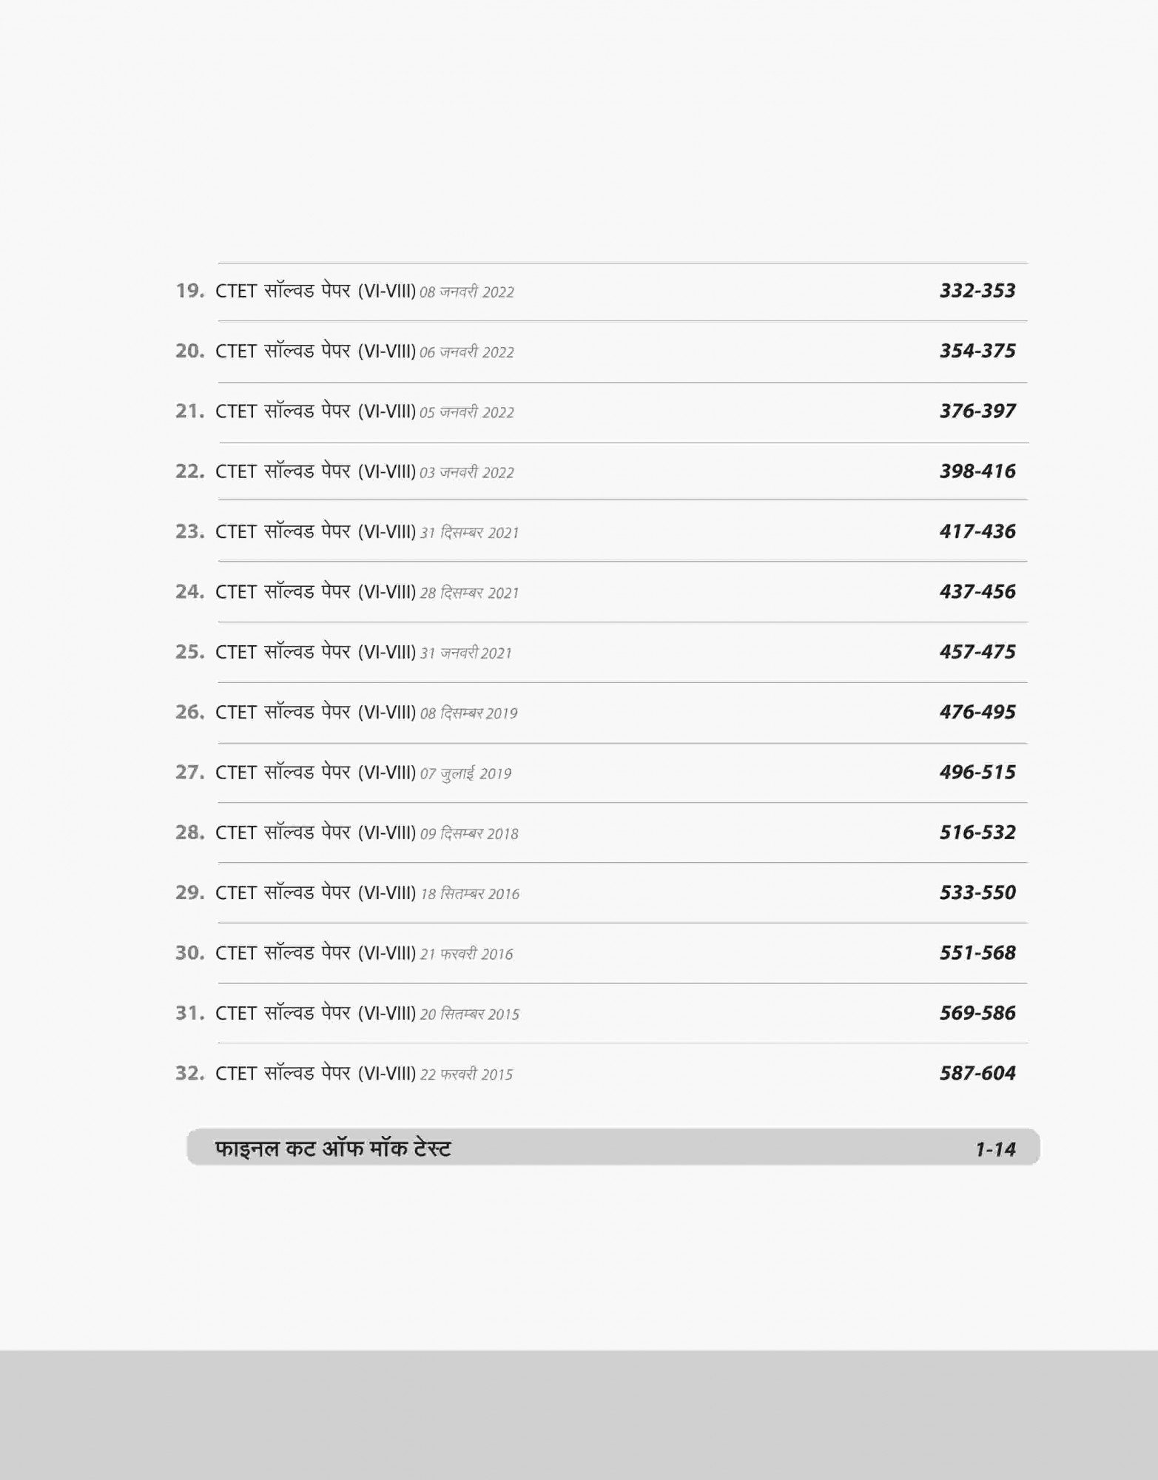Image resolution: width=1158 pixels, height=1480 pixels.
Task: Open the फाइनल कट ऑफ मॉक टेस्ट heading
Action: pos(333,1149)
